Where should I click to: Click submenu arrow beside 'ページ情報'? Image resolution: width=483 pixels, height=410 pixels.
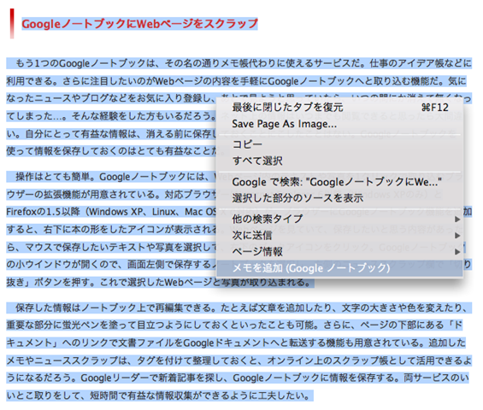tap(457, 252)
